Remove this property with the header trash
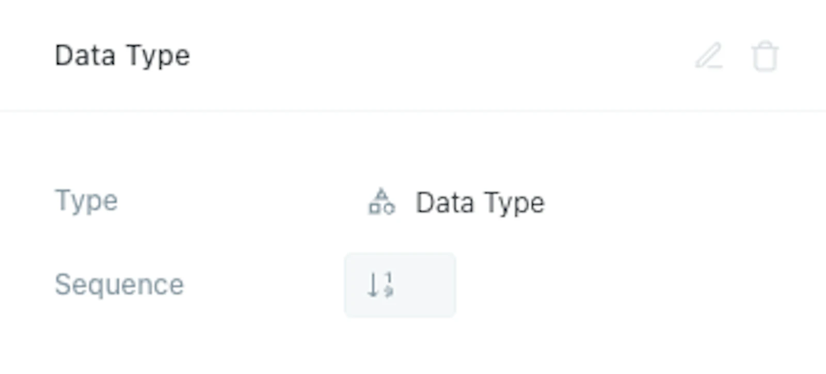Viewport: 826px width, 374px height. tap(765, 56)
